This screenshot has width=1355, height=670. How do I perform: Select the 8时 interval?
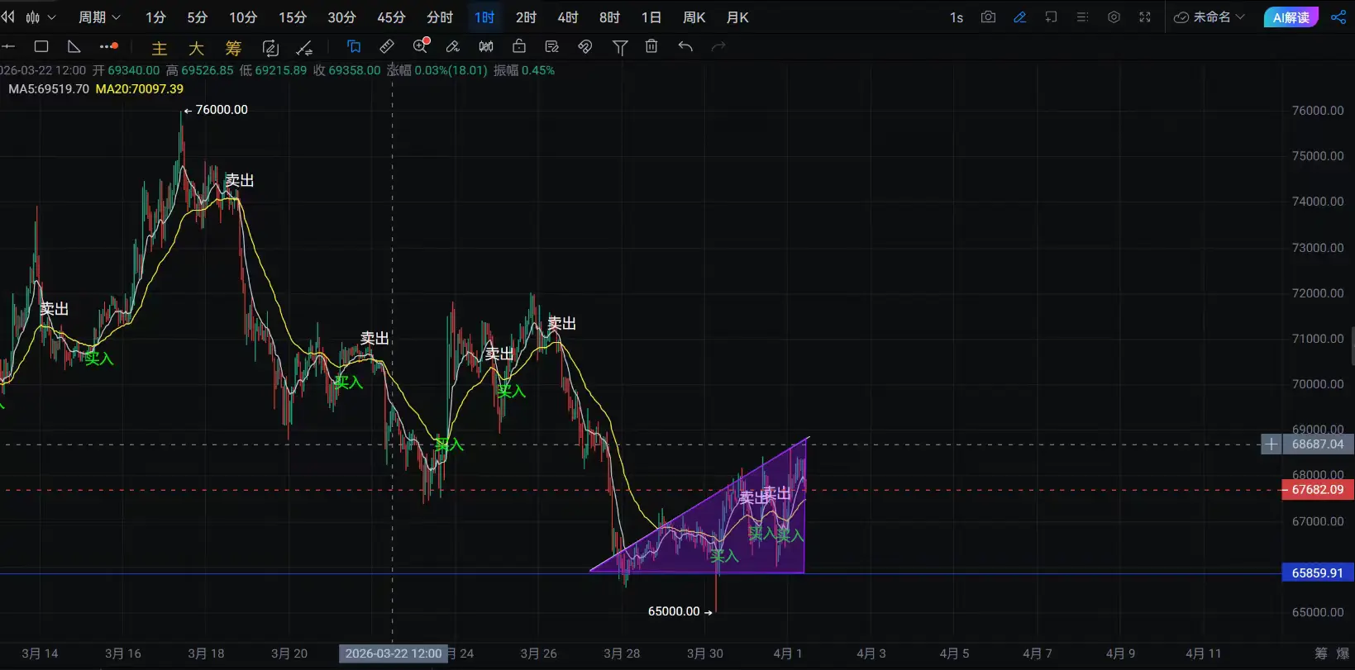[x=609, y=17]
